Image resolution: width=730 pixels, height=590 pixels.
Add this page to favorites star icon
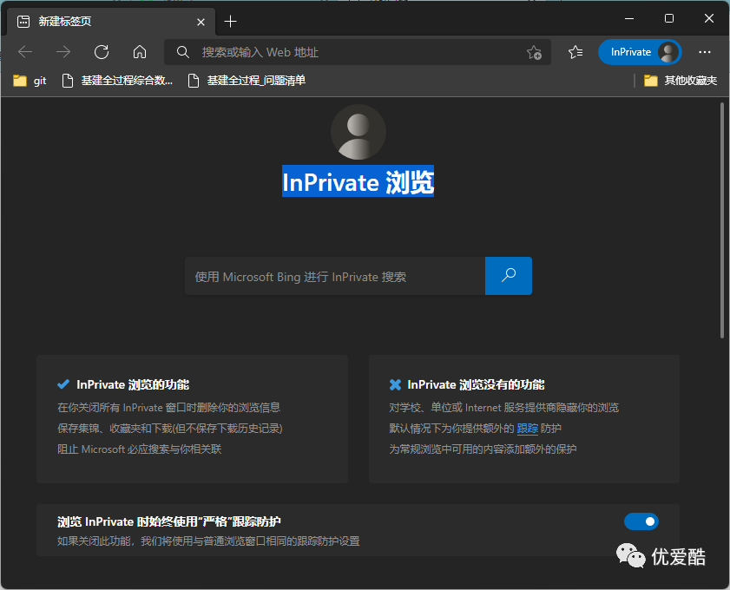(x=534, y=52)
